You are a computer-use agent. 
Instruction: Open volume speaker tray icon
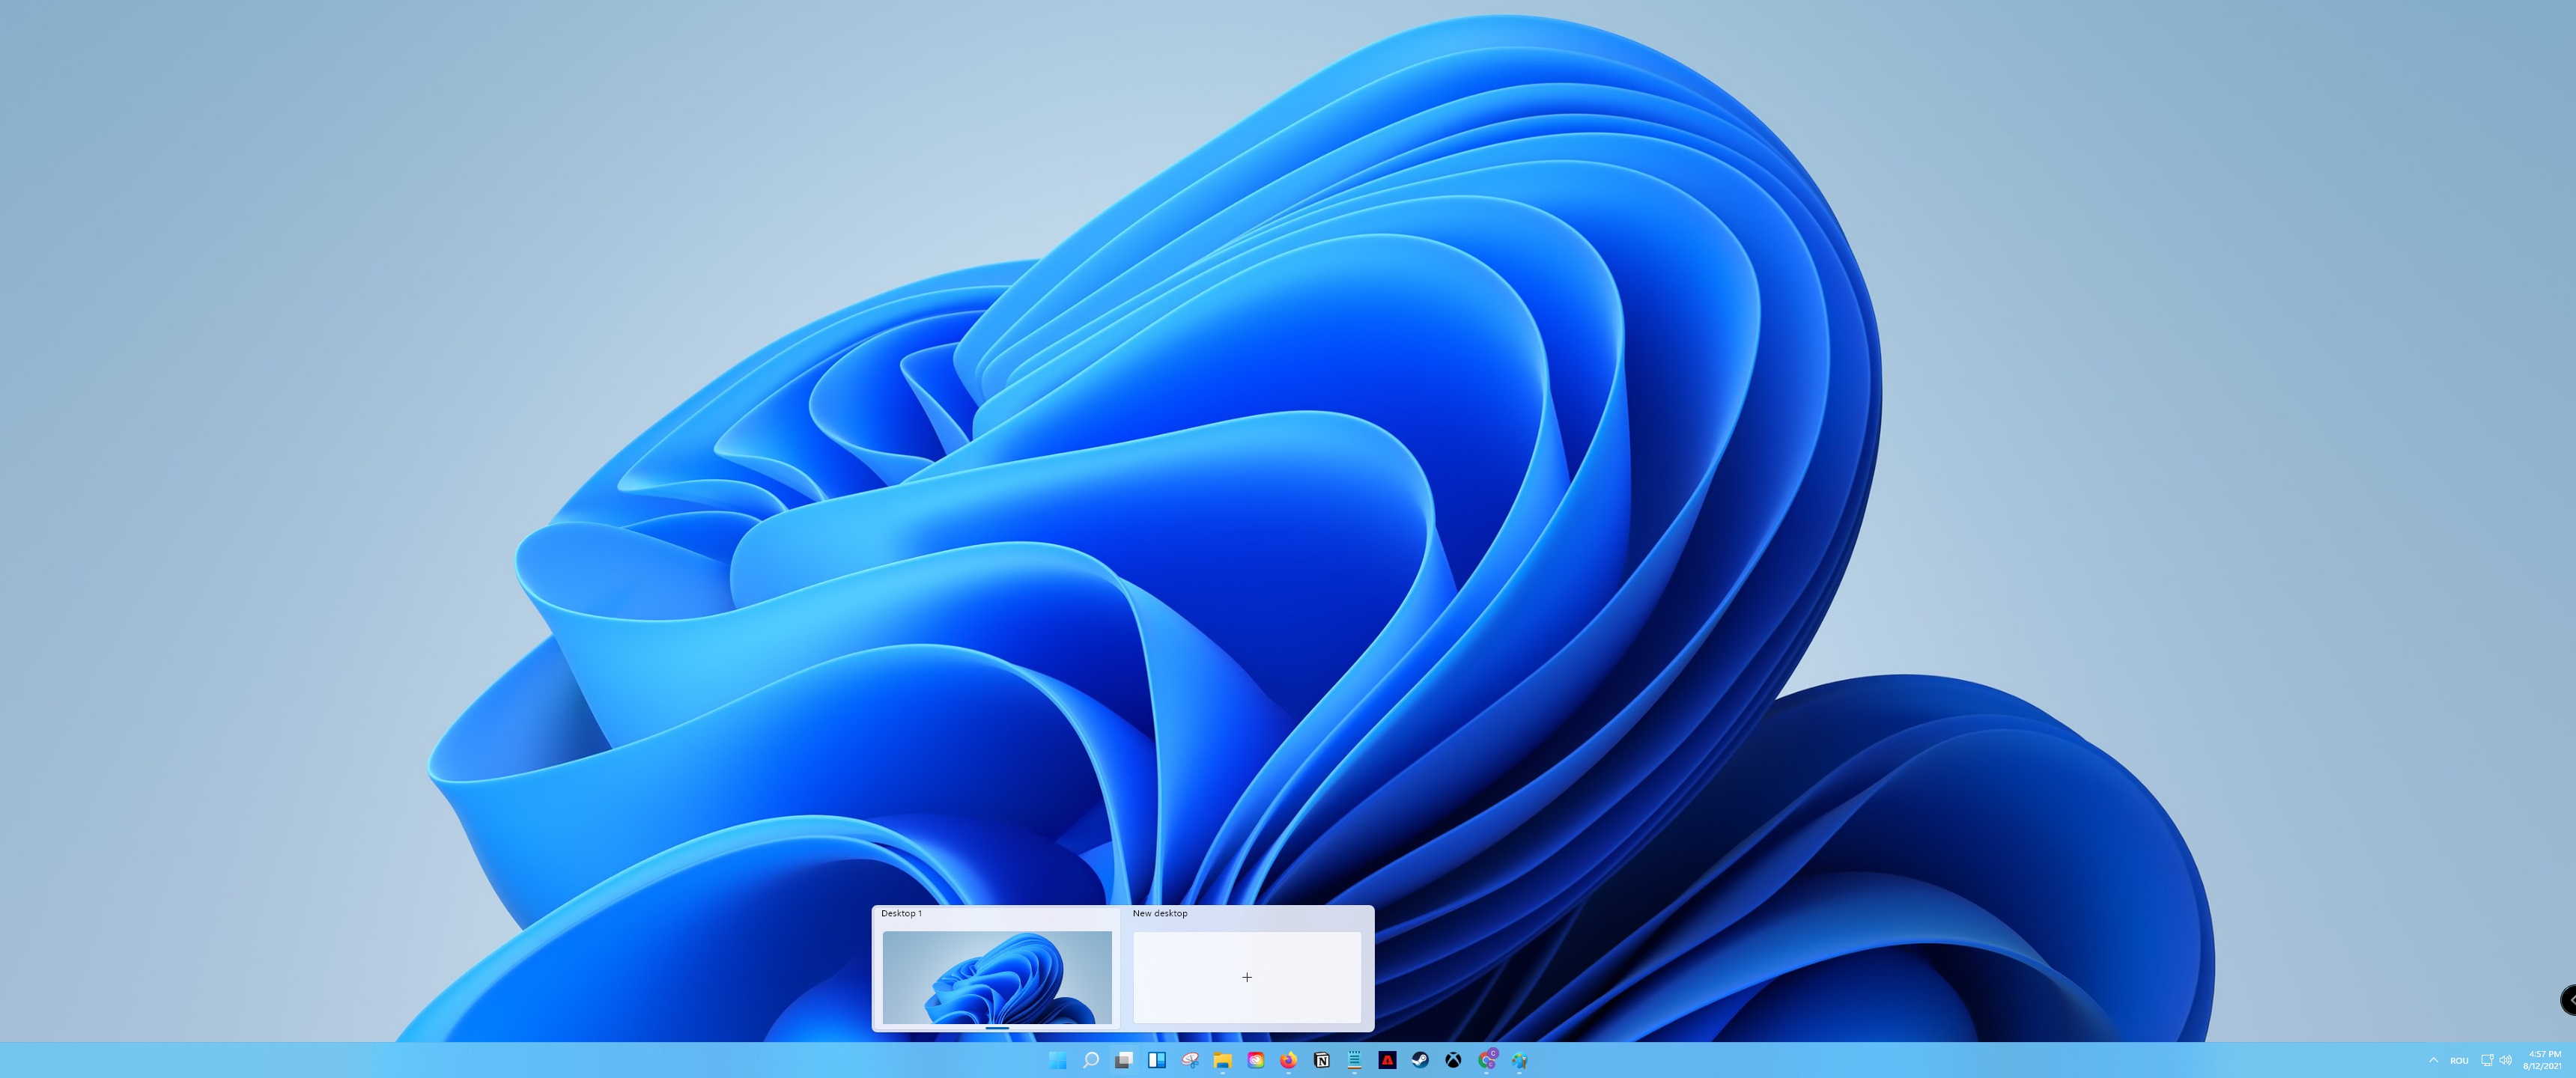tap(2505, 1060)
